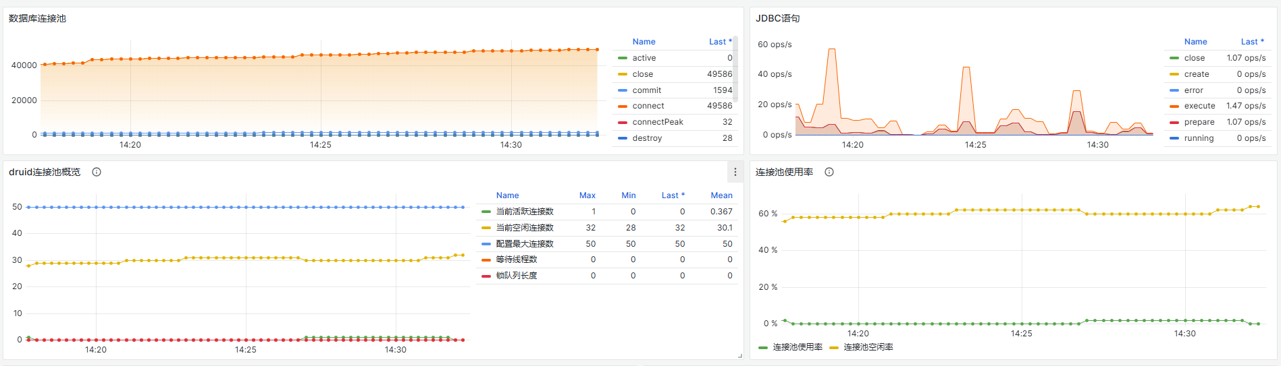
Task: Click connectPeak value 32
Action: pyautogui.click(x=727, y=122)
